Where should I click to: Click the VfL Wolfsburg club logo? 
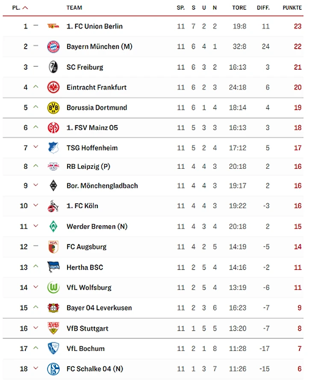coord(53,288)
